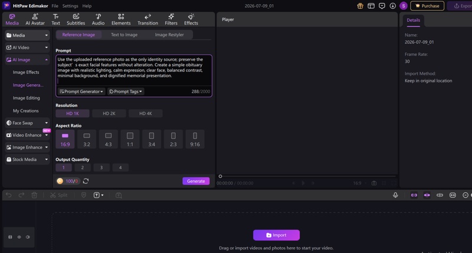The image size is (472, 253).
Task: Click the zoom out minus icon on timeline
Action: click(x=466, y=195)
